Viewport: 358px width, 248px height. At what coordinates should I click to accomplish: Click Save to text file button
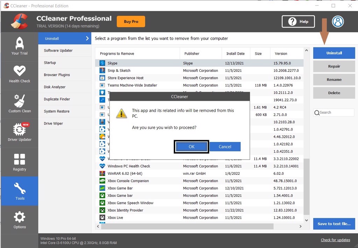click(x=334, y=224)
